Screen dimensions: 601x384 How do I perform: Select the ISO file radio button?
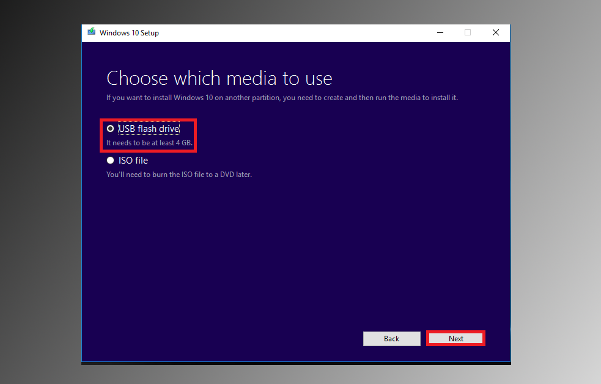coord(111,161)
